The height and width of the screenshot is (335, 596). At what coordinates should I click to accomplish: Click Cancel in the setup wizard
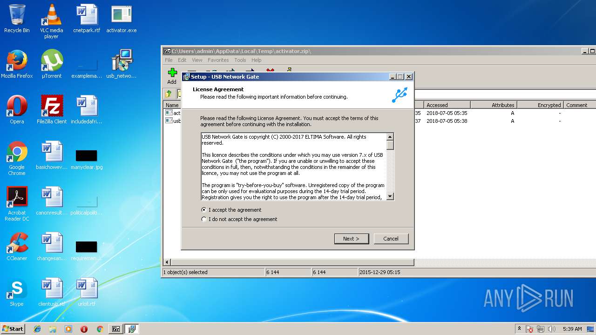391,239
